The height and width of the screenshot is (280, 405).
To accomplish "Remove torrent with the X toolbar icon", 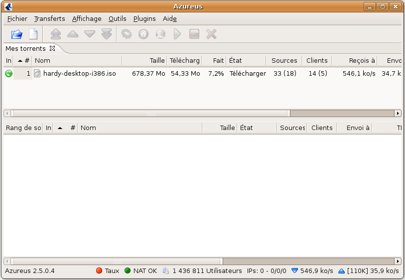I will pos(211,34).
